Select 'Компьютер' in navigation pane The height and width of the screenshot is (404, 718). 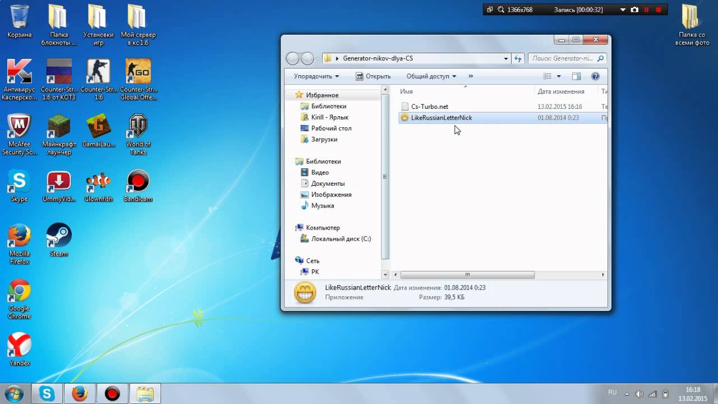[x=323, y=228]
